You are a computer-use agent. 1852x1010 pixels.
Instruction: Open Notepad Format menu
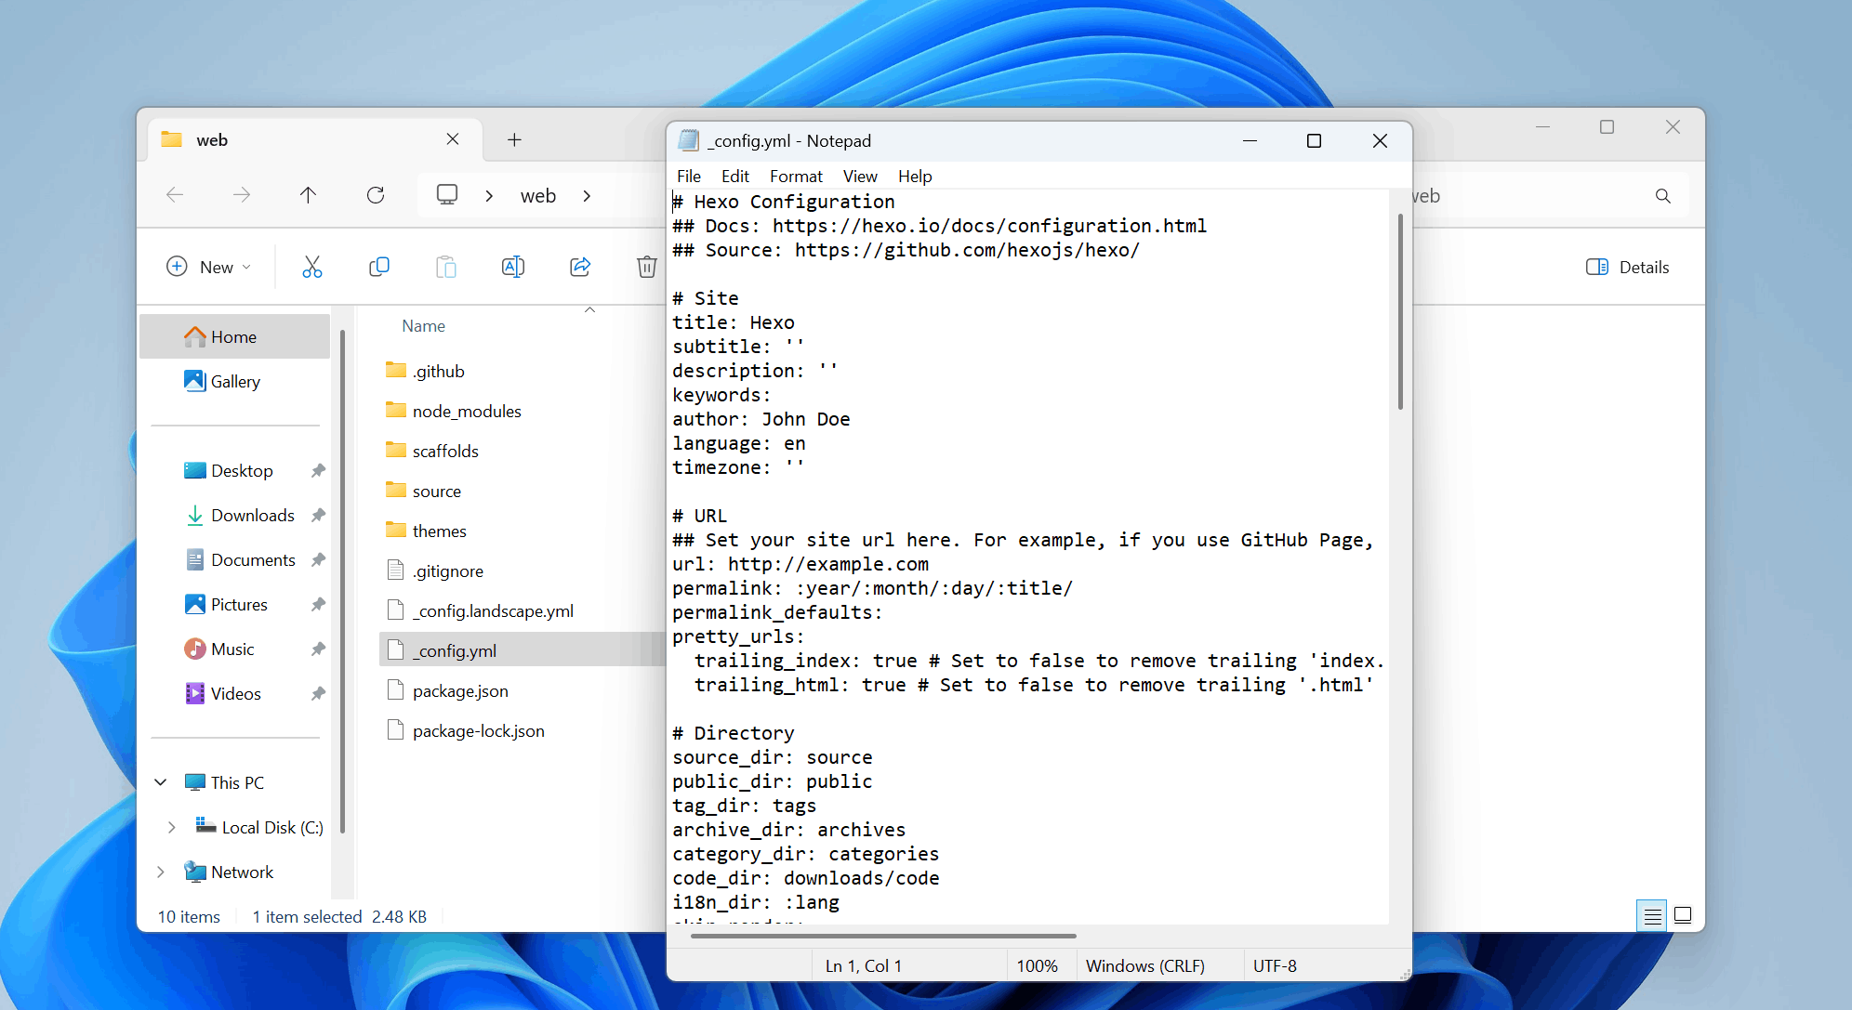(796, 177)
